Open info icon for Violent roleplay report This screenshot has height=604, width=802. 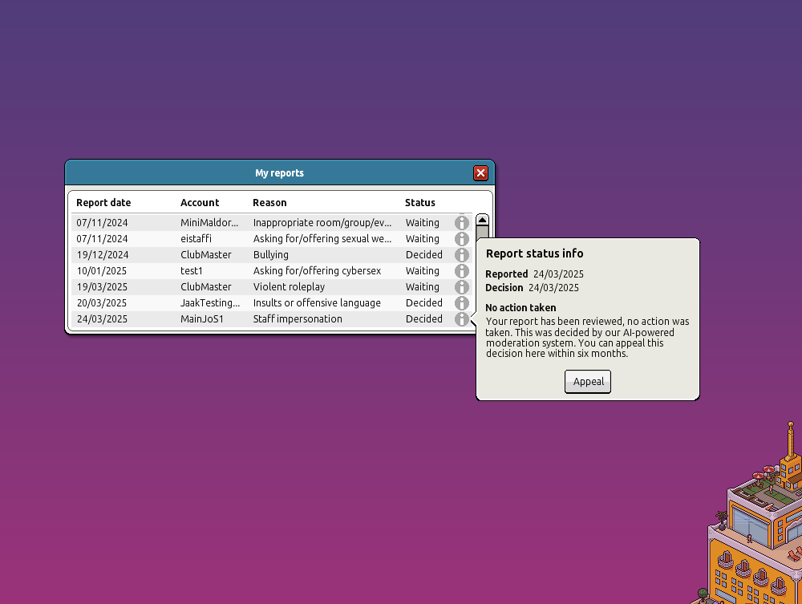[x=461, y=287]
